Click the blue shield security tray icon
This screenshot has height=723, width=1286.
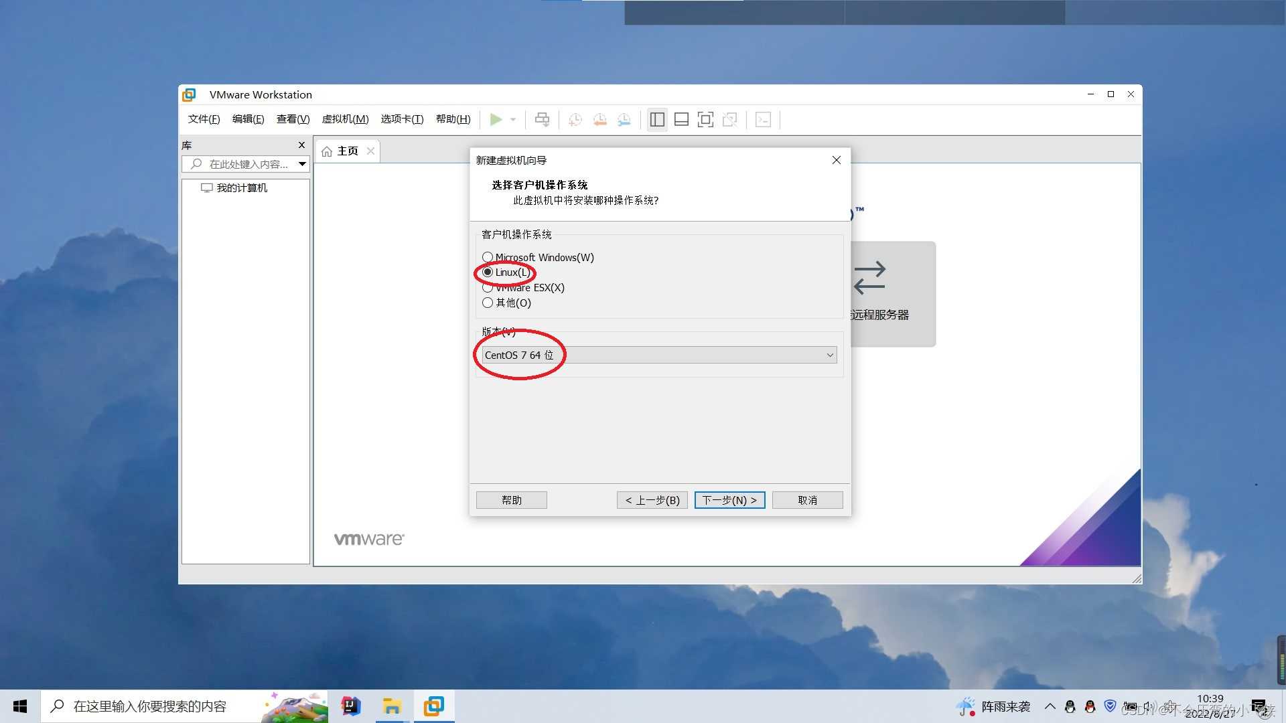pyautogui.click(x=1110, y=706)
